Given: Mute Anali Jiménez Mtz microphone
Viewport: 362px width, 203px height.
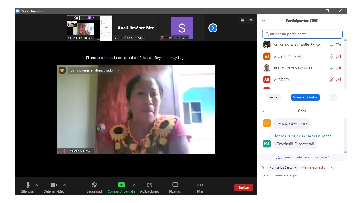Looking at the screenshot, I should coord(331,56).
